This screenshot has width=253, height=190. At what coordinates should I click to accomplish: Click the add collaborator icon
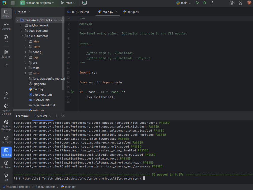tap(240, 3)
